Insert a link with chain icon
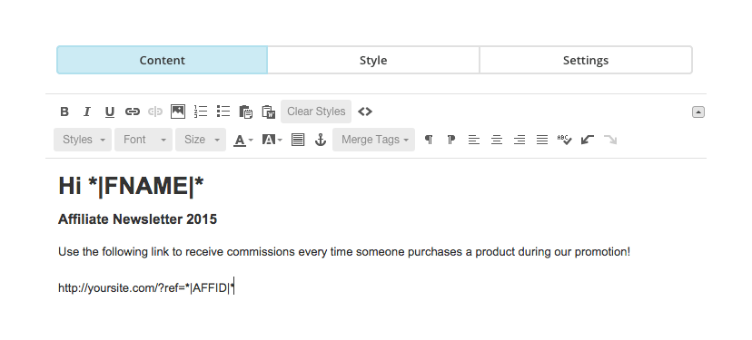Image resolution: width=752 pixels, height=340 pixels. [x=133, y=112]
